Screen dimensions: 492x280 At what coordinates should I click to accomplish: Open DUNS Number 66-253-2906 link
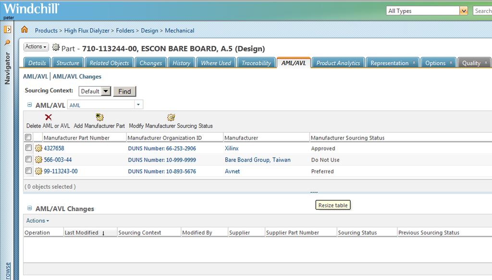[162, 149]
